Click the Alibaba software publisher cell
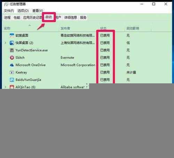Viewport: 174px width, 158px height. tap(72, 87)
